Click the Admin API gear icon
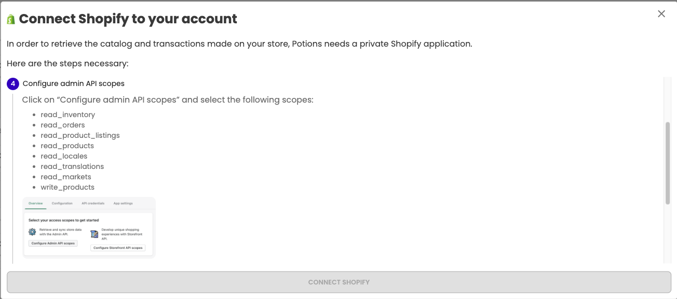The height and width of the screenshot is (299, 677). point(32,232)
